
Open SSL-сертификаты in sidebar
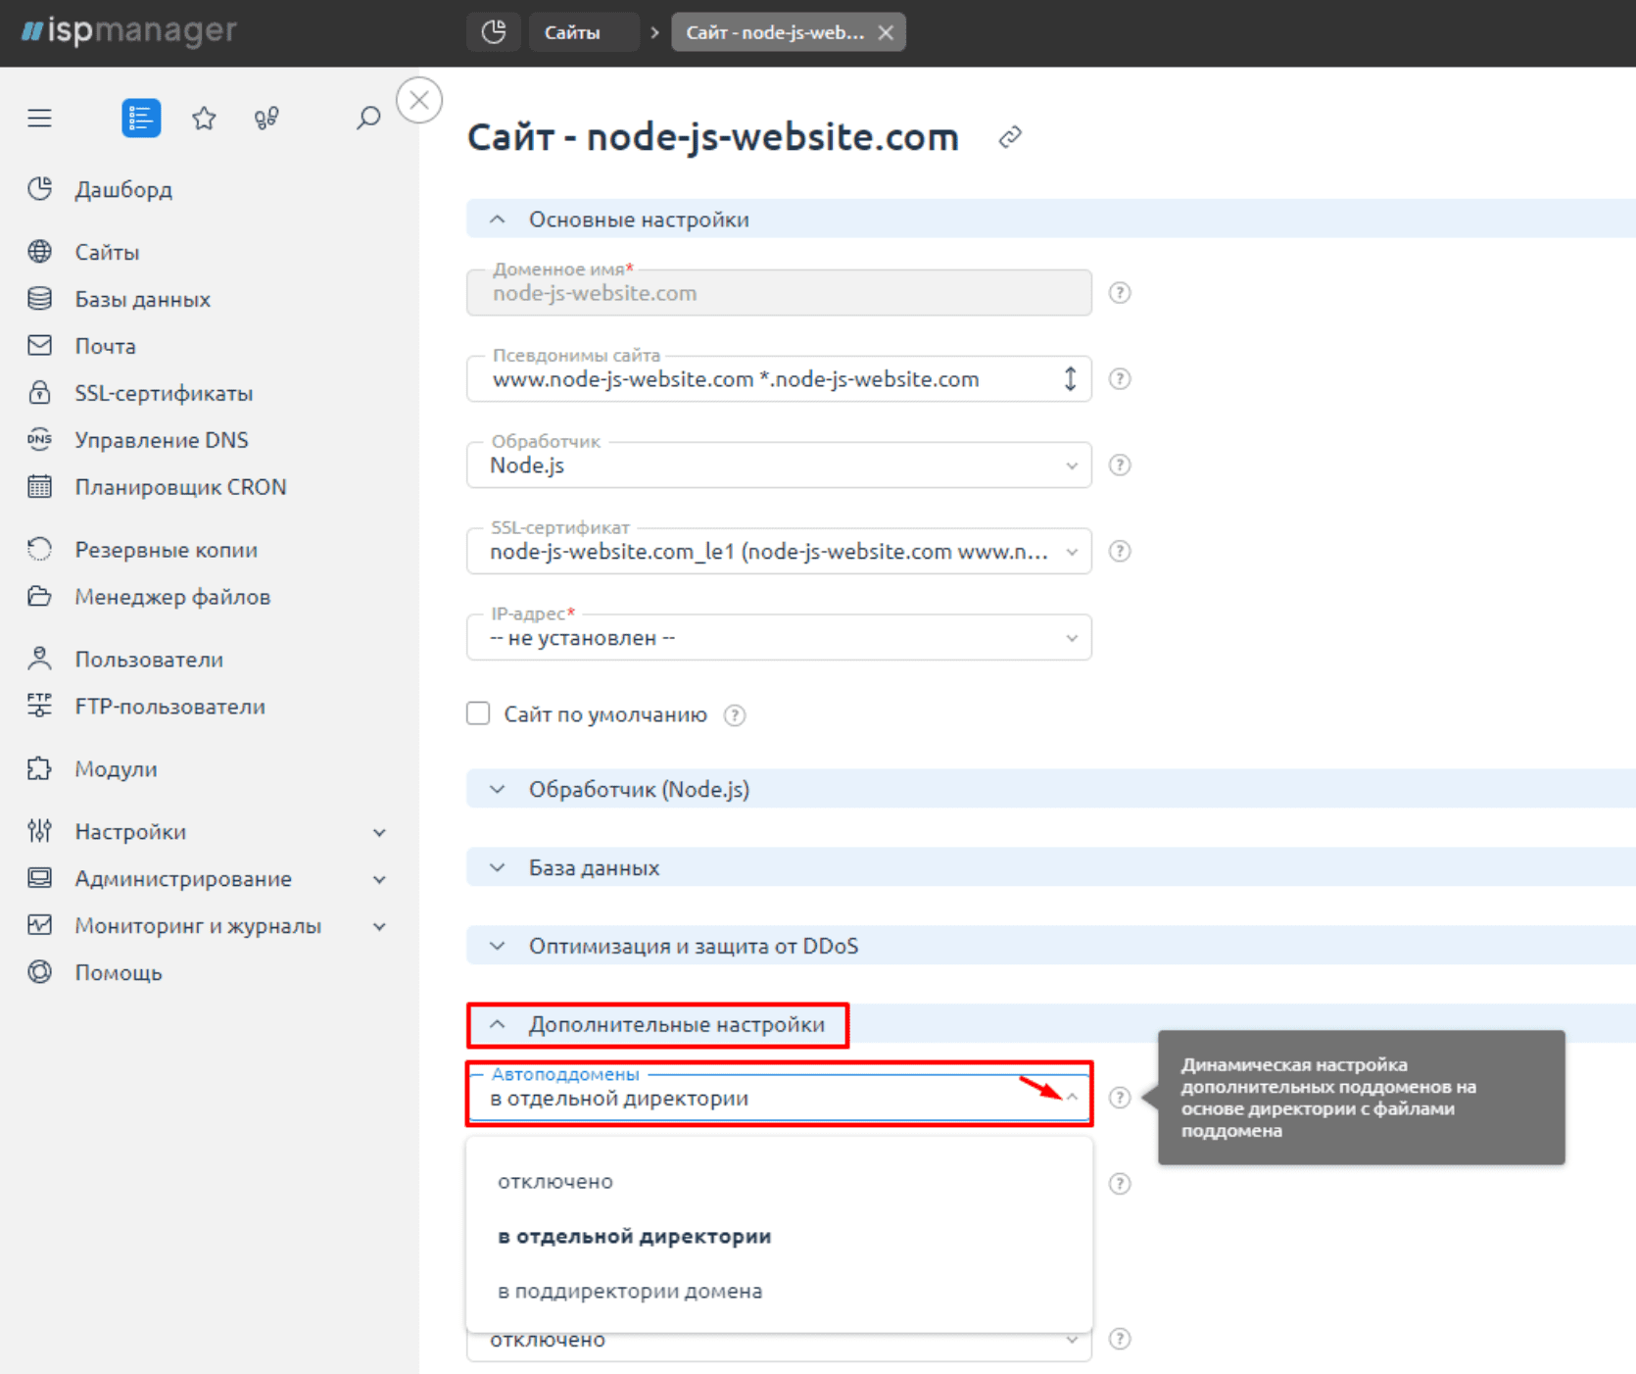[164, 393]
